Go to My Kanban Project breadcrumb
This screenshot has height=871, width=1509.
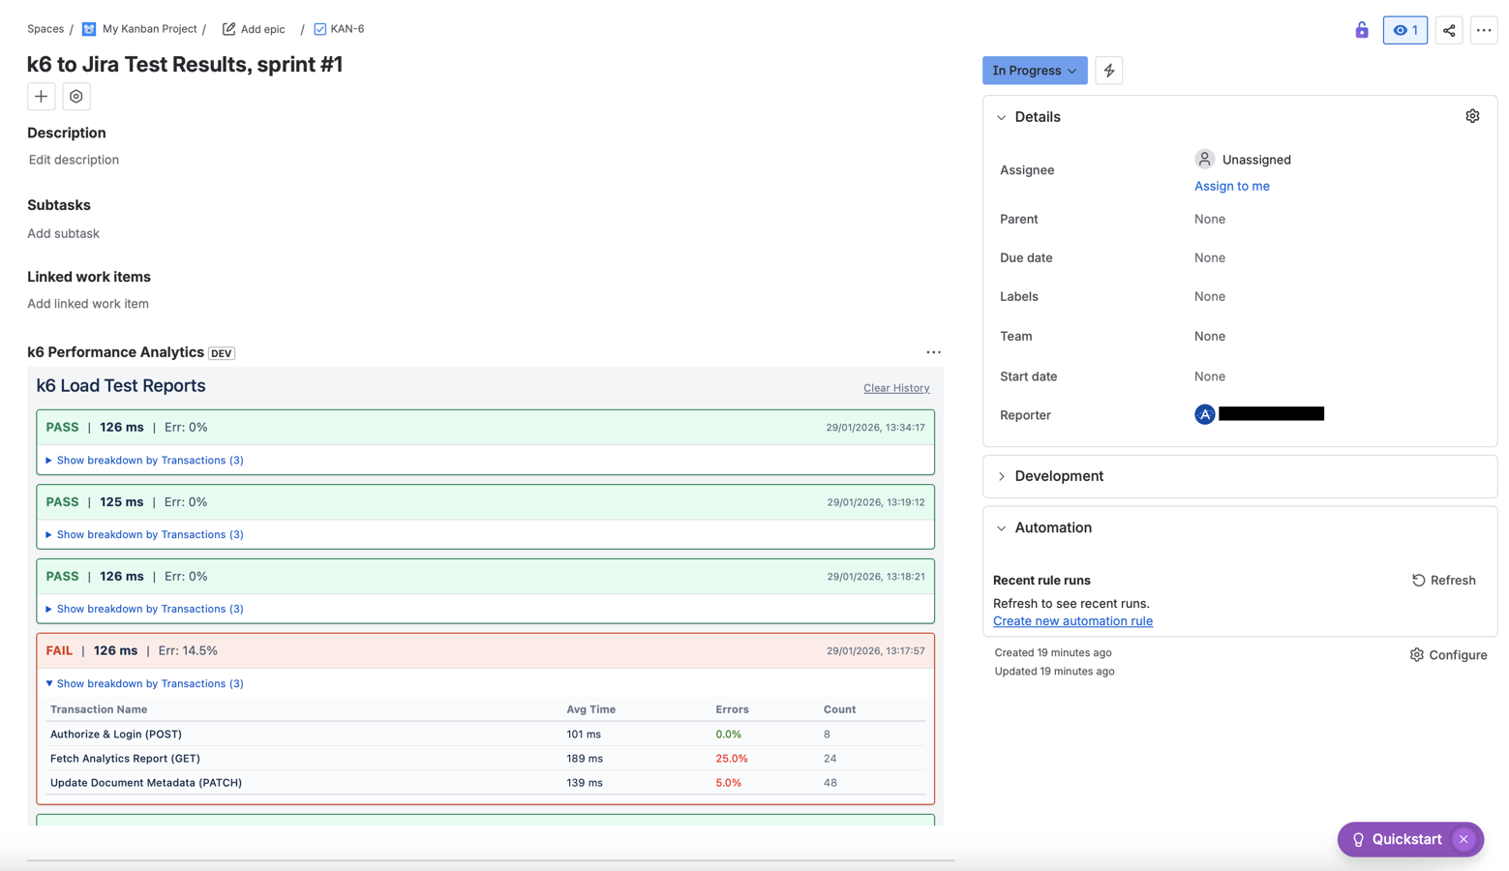pyautogui.click(x=148, y=29)
